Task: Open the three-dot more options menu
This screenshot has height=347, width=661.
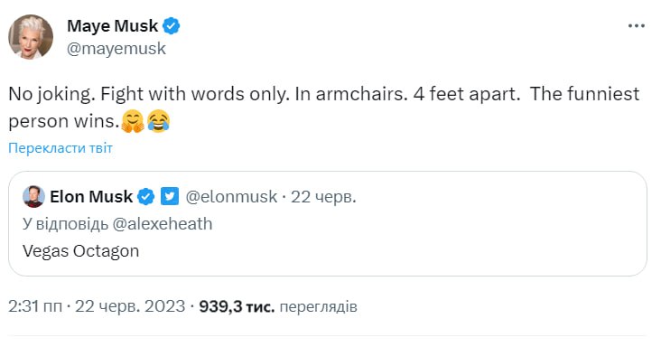Action: [x=636, y=26]
